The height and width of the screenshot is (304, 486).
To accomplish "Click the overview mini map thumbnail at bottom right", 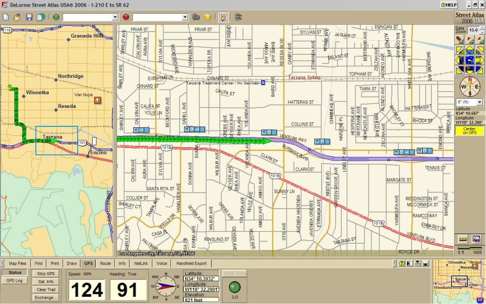I will (459, 281).
